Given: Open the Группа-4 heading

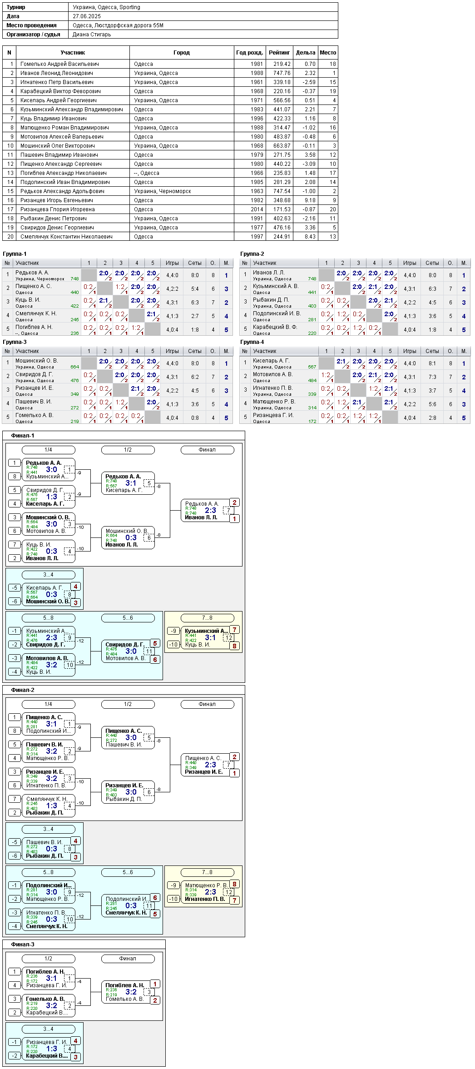Looking at the screenshot, I should click(252, 342).
